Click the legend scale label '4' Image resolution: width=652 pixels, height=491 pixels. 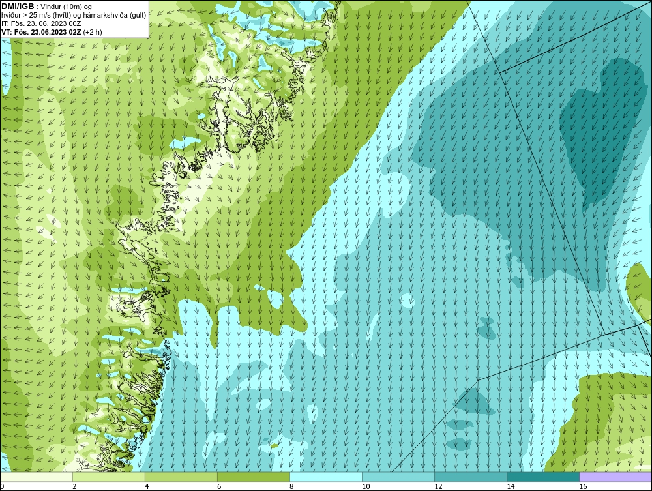pos(147,486)
